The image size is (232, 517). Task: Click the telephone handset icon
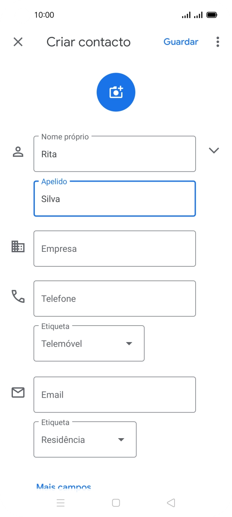tap(18, 298)
